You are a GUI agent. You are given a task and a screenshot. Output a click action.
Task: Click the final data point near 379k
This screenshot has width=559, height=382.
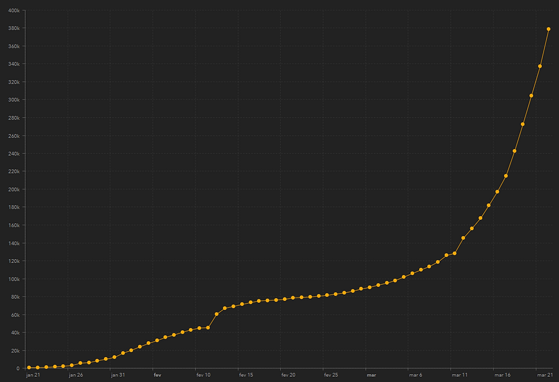tap(548, 29)
